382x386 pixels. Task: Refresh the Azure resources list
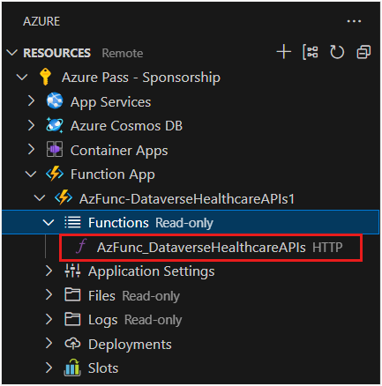pyautogui.click(x=337, y=52)
